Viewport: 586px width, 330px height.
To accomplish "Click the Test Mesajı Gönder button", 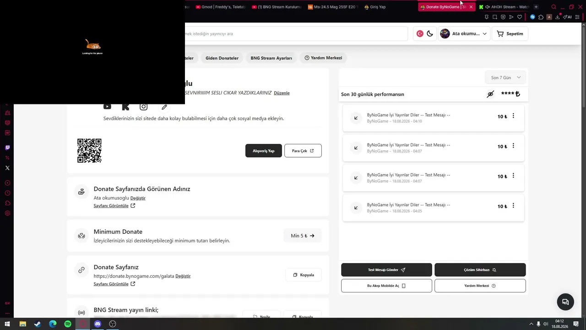I will tap(386, 270).
